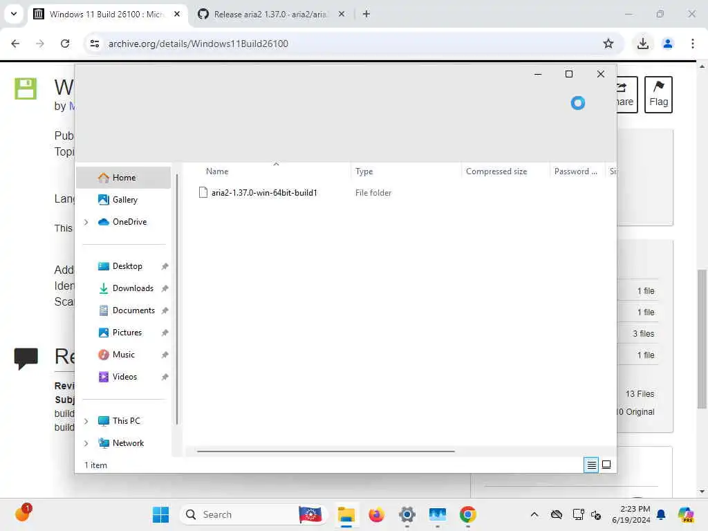Click the Explorer horizontal scrollbar
Screen dimensions: 708x531
(x=326, y=451)
